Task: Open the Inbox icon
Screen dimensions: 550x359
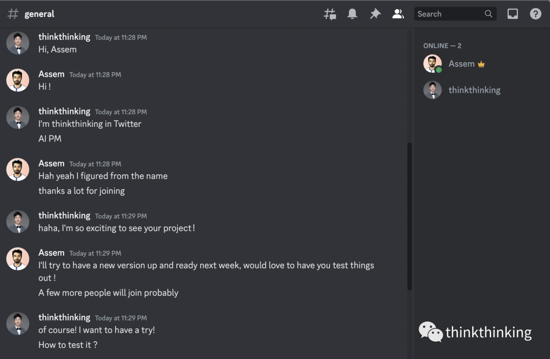Action: 513,14
